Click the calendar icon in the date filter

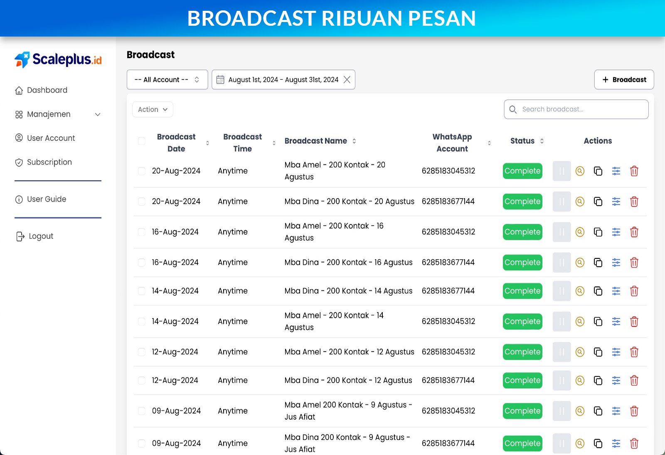[x=221, y=79]
